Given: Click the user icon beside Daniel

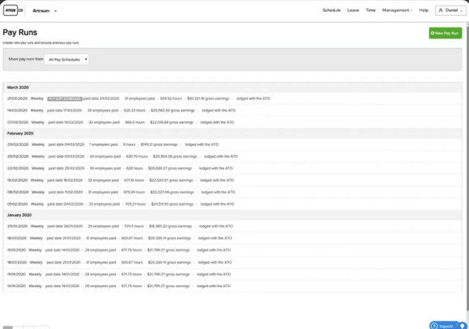Looking at the screenshot, I should click(x=440, y=10).
